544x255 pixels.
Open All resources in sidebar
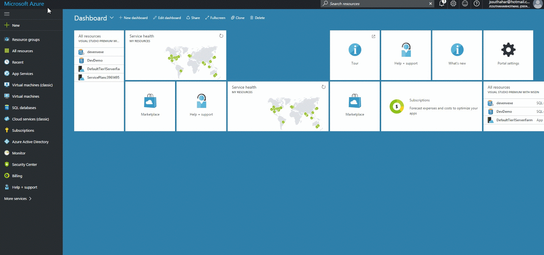pos(31,51)
